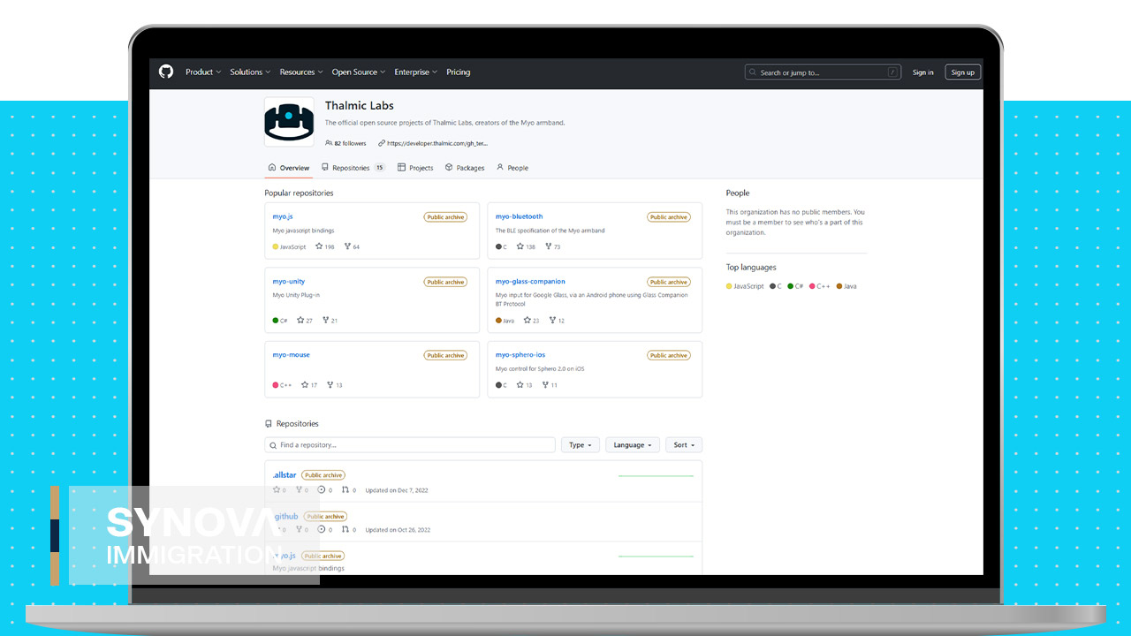The image size is (1131, 636).
Task: Switch to the Repositories tab
Action: [x=353, y=168]
